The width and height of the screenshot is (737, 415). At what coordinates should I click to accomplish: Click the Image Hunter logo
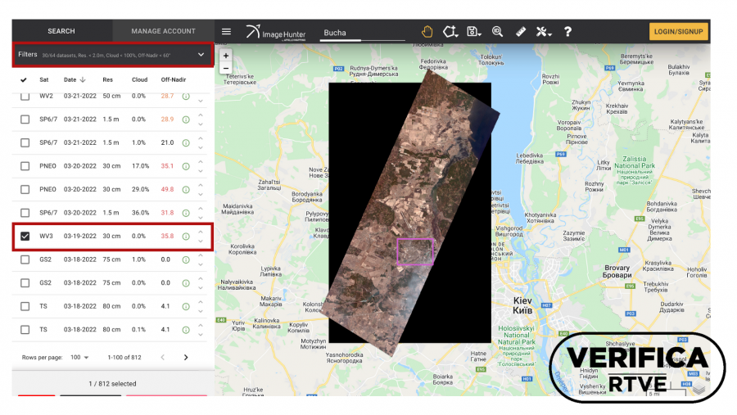[x=276, y=33]
